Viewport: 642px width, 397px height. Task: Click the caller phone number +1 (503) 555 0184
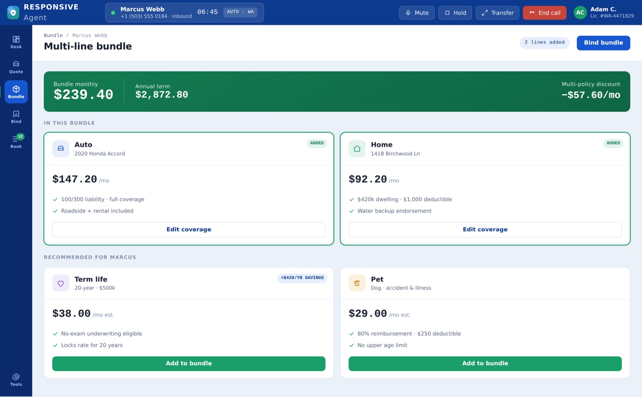coord(144,16)
